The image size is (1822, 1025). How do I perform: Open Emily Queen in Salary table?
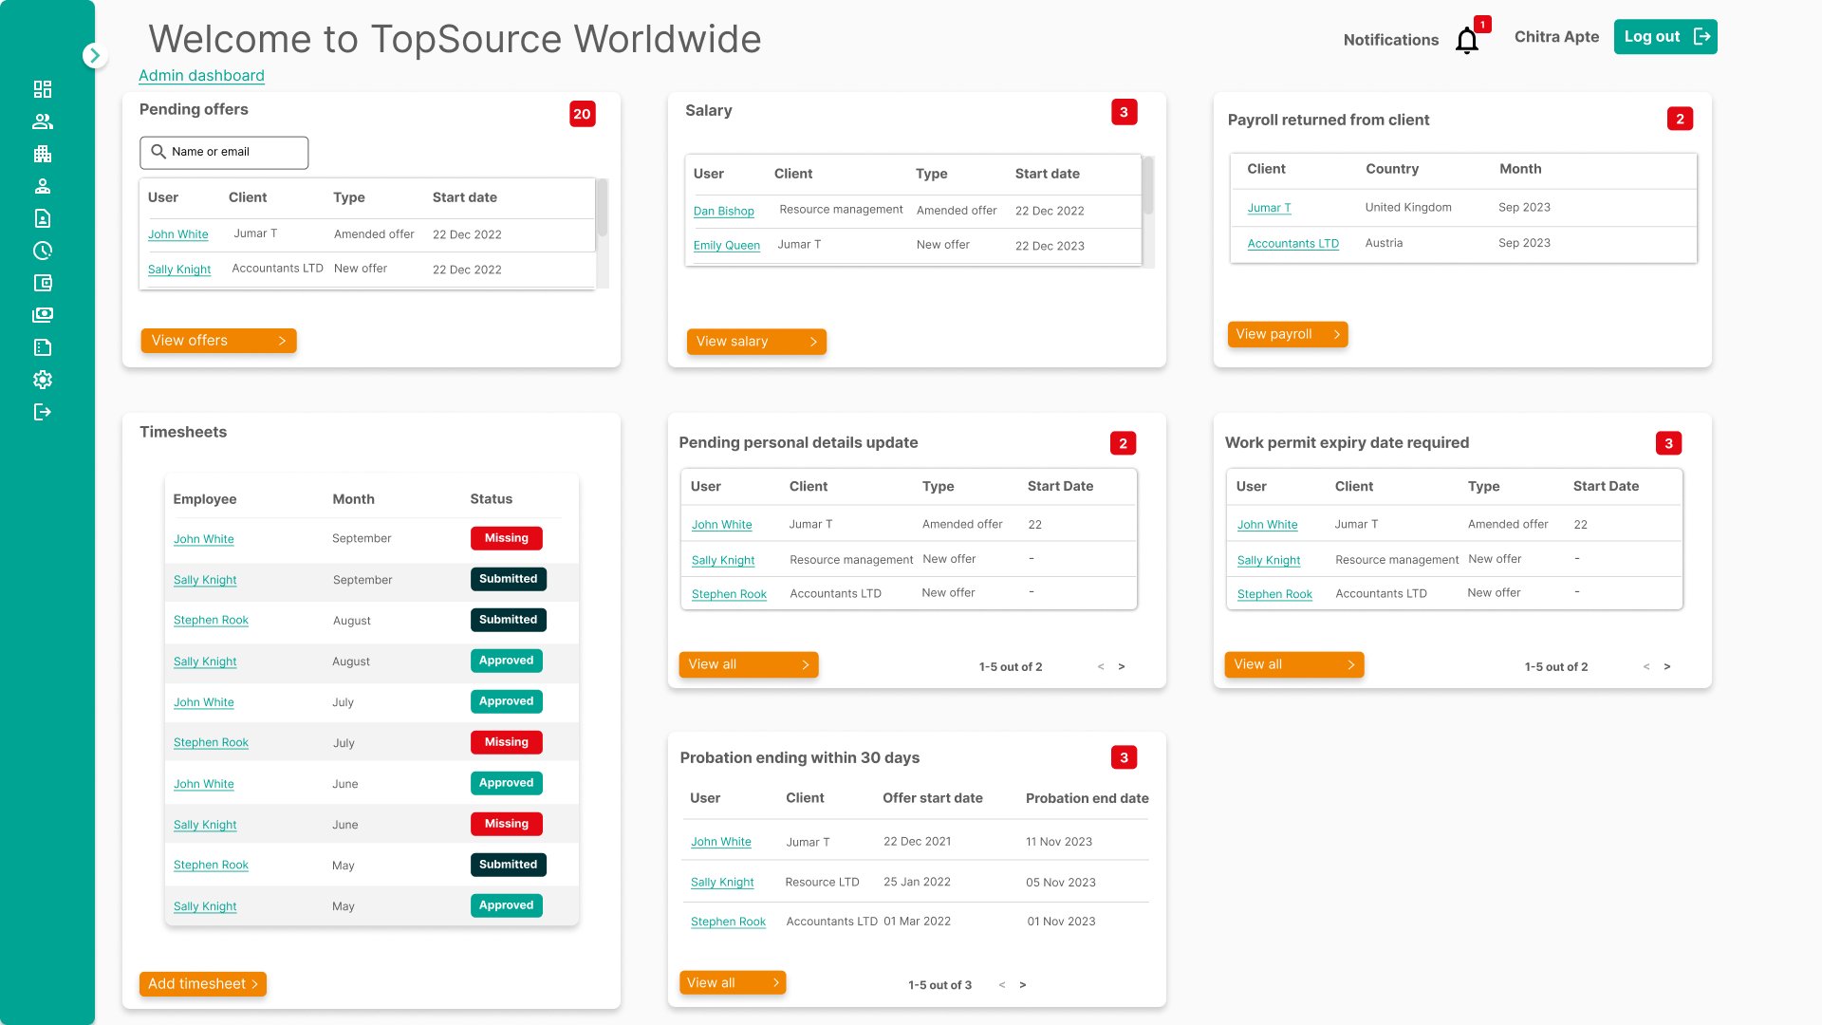click(726, 245)
